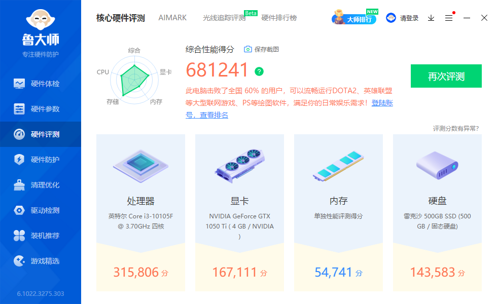Click memory score 54,741 分
The height and width of the screenshot is (304, 497).
[339, 272]
